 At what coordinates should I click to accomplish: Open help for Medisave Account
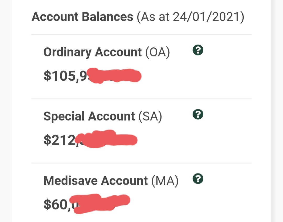[198, 179]
